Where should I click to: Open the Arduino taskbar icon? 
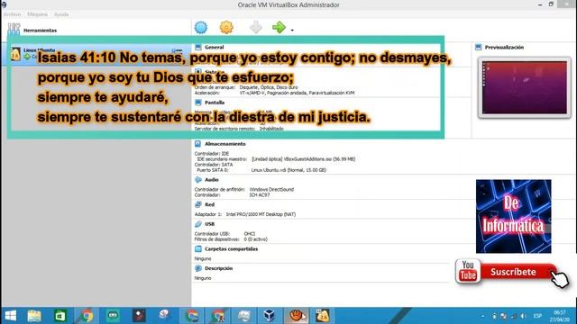coord(113,316)
